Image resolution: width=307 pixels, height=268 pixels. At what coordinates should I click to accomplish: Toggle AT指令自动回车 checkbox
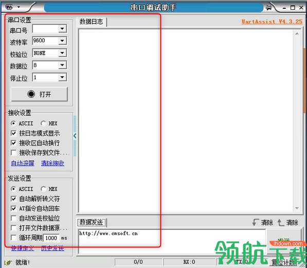[x=13, y=208]
